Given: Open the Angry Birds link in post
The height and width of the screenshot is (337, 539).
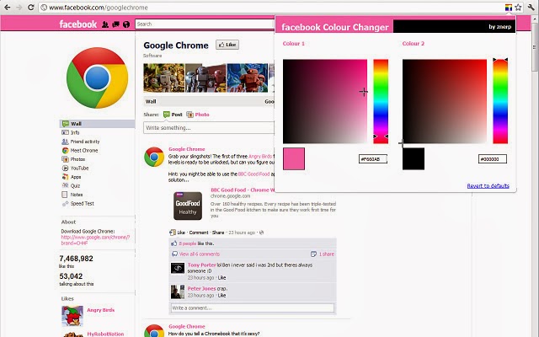Looking at the screenshot, I should click(x=260, y=156).
